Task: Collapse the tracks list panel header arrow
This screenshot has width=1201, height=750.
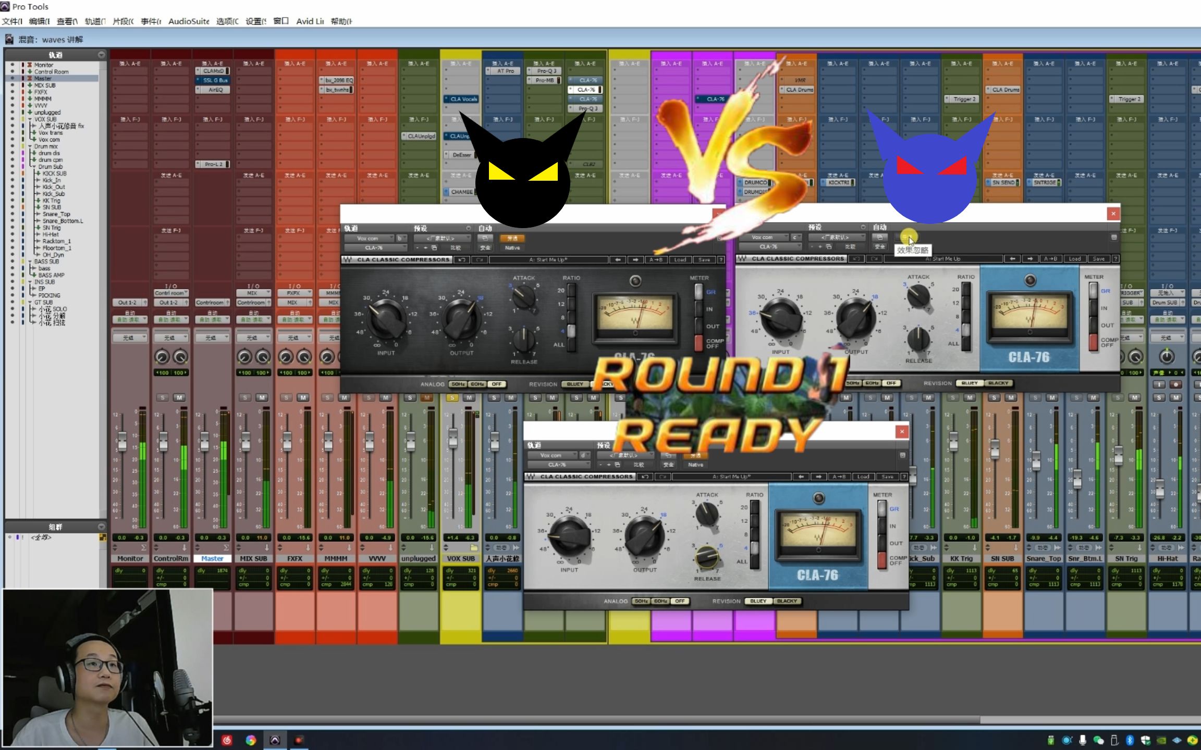Action: 101,55
